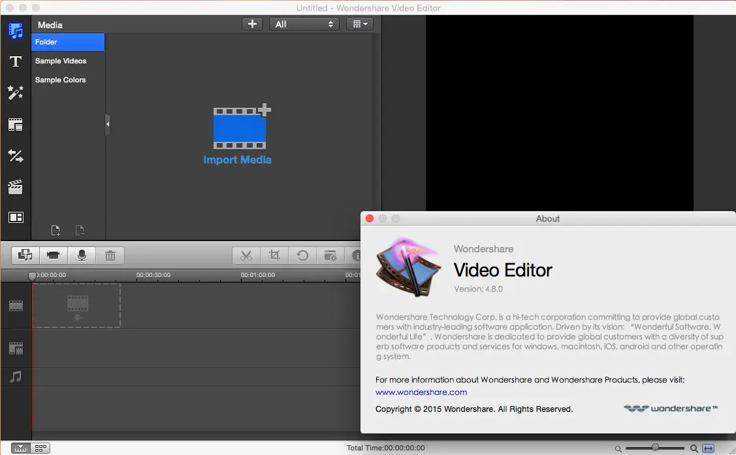Click the 00:01:00:00 mark on timeline ruler
The width and height of the screenshot is (736, 455).
point(258,275)
